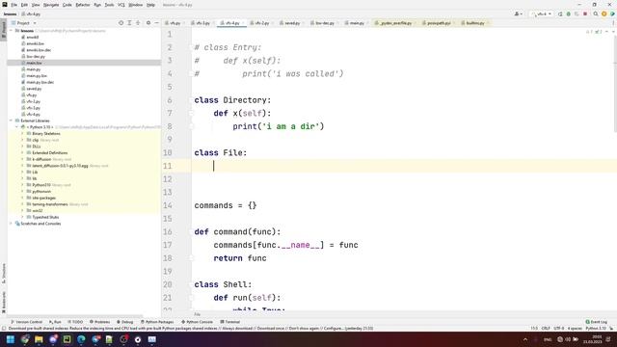Toggle the TODO tool window

pyautogui.click(x=75, y=322)
